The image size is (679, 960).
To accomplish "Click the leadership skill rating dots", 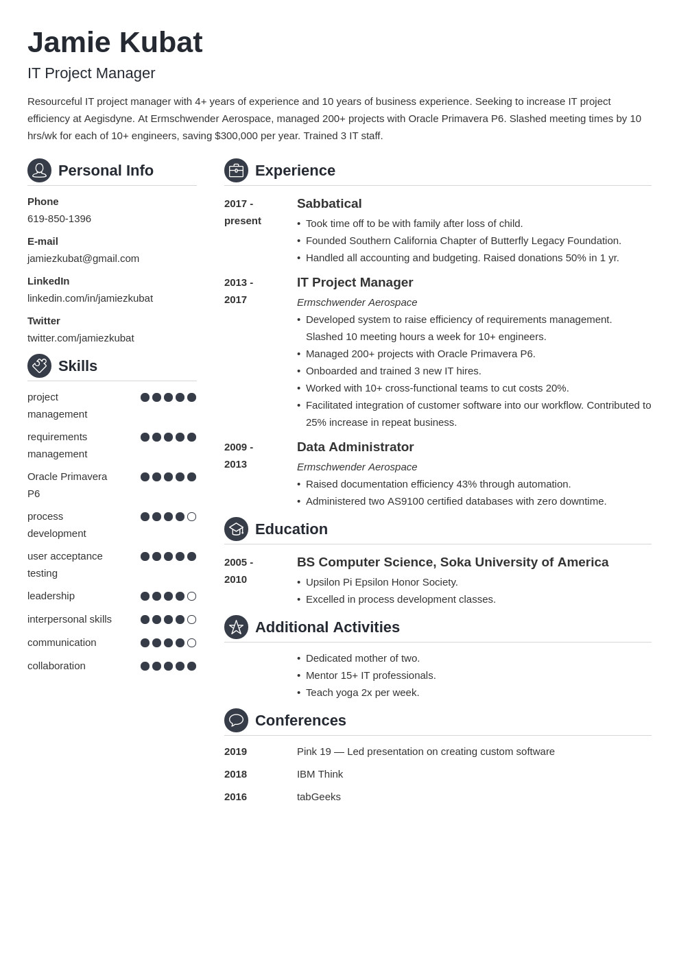I will coord(168,596).
